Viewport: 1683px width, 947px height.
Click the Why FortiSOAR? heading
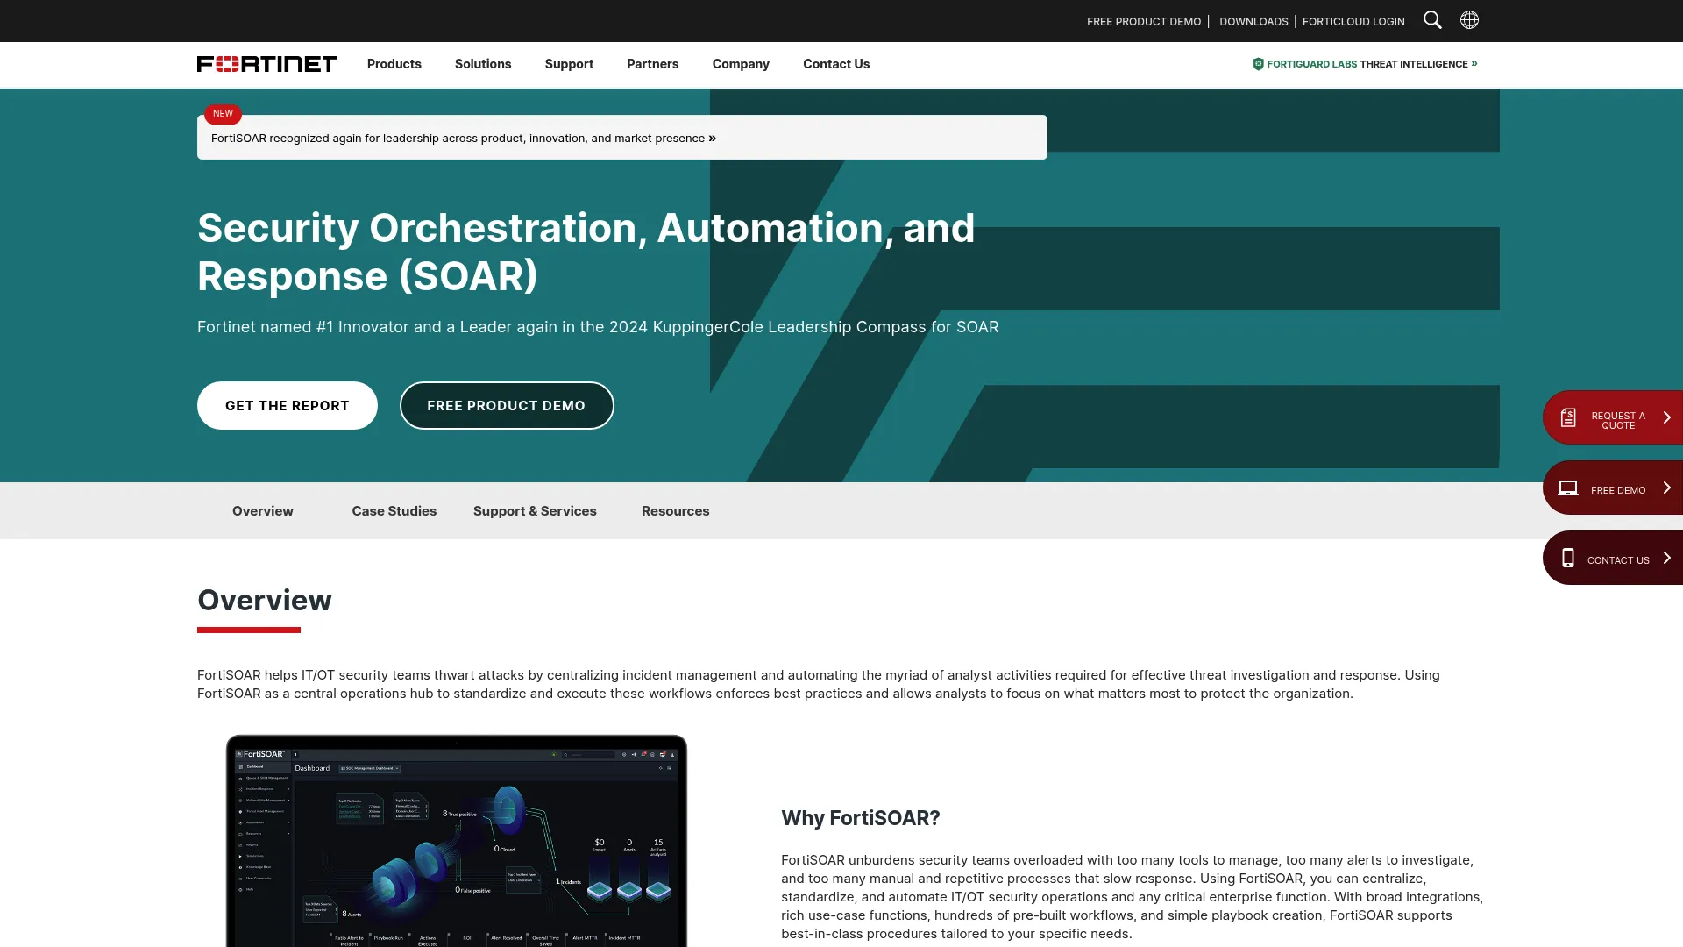[x=861, y=818]
